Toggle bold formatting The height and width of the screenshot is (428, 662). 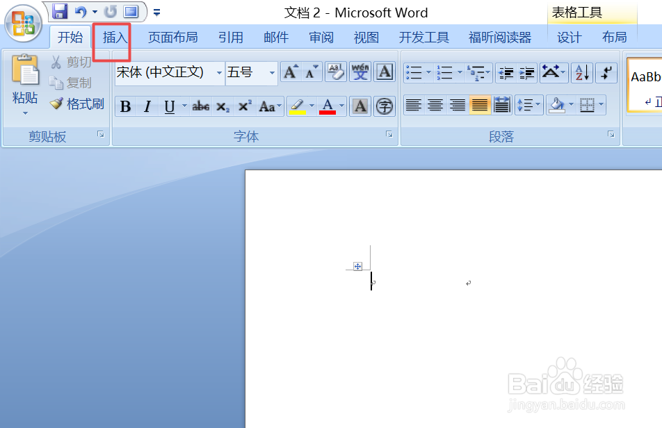[x=125, y=106]
